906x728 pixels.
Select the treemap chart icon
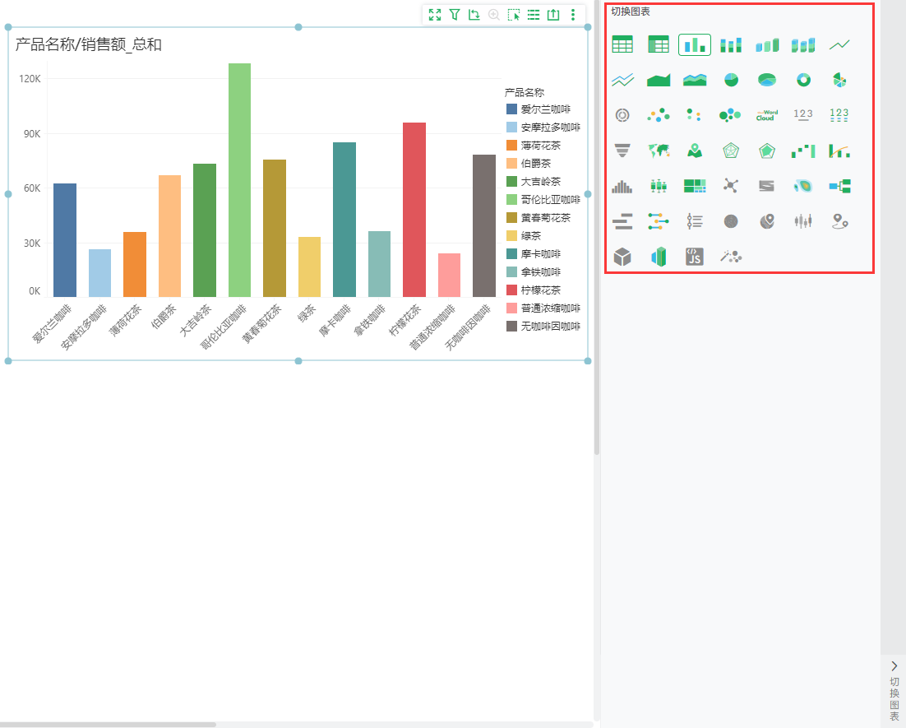click(x=695, y=186)
